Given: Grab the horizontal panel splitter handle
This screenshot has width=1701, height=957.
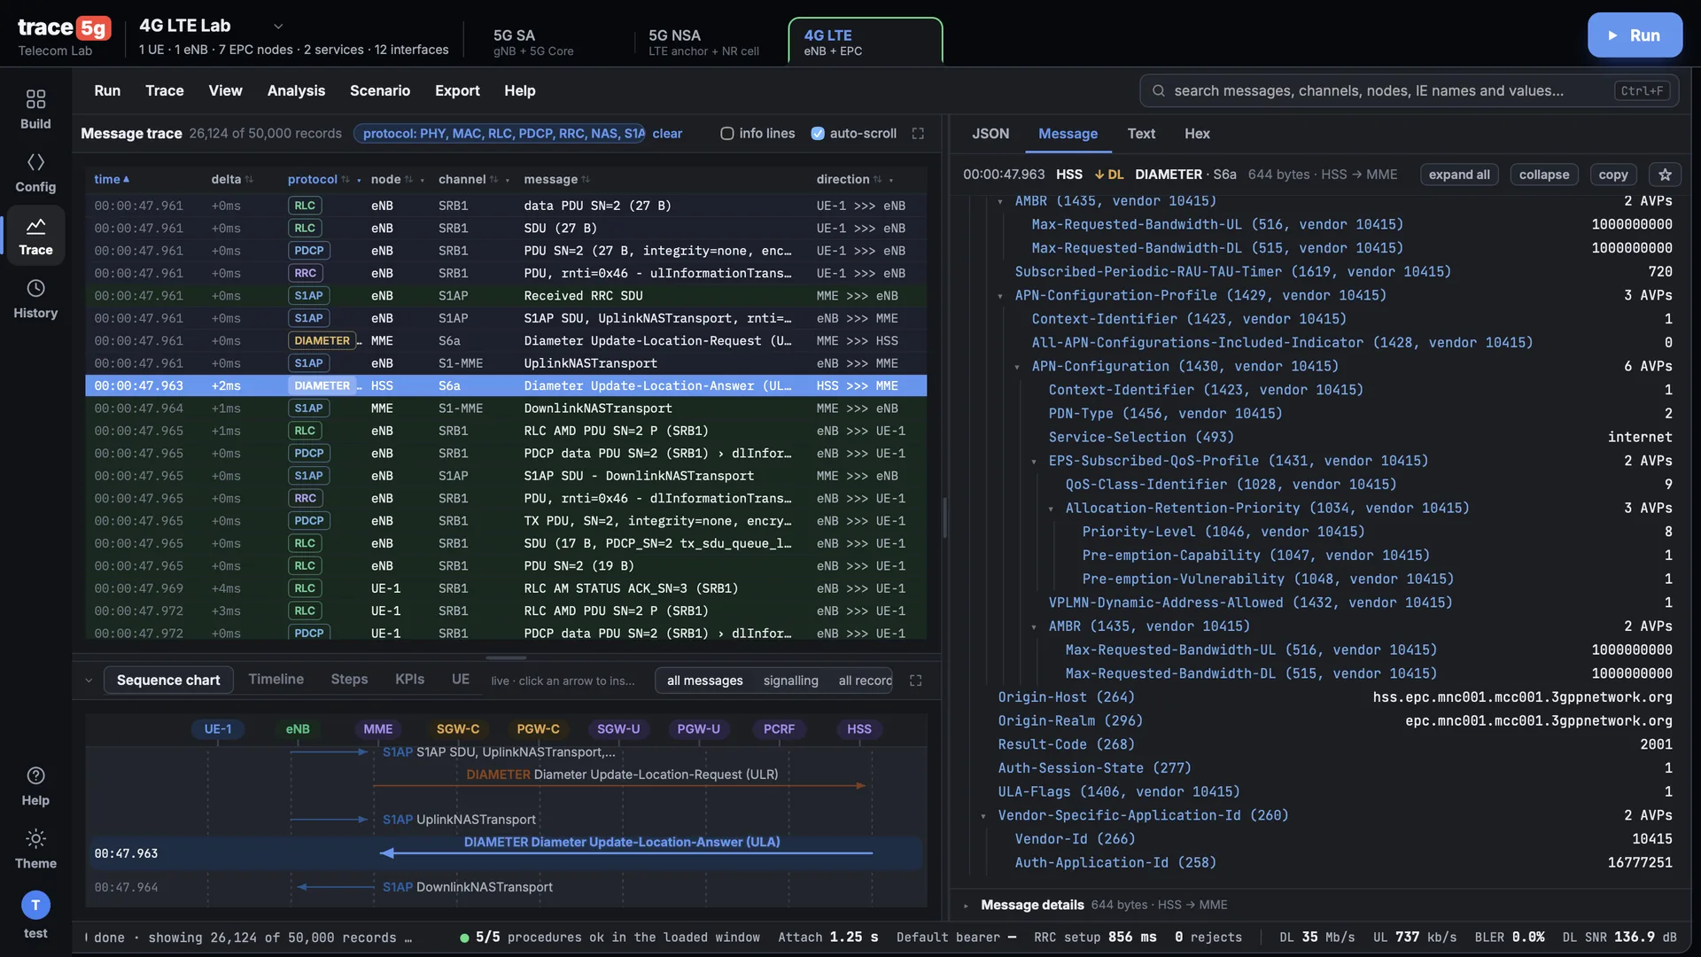Looking at the screenshot, I should (x=506, y=658).
